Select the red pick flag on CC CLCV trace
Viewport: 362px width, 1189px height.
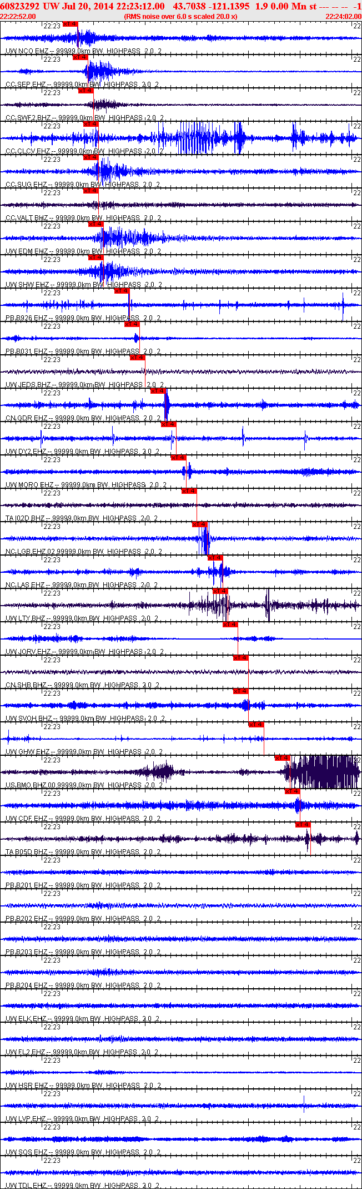coord(91,124)
